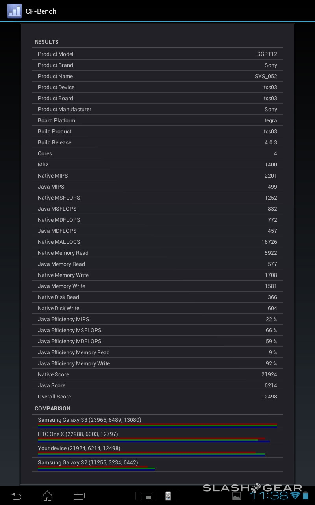Open the small apps launcher icon
The width and height of the screenshot is (315, 505).
tap(146, 496)
